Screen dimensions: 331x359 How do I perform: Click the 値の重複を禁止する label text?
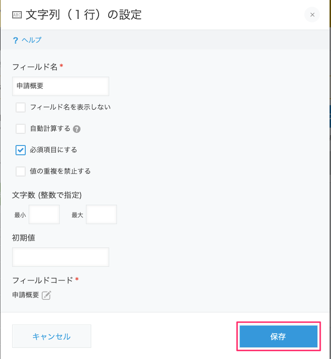pyautogui.click(x=60, y=171)
